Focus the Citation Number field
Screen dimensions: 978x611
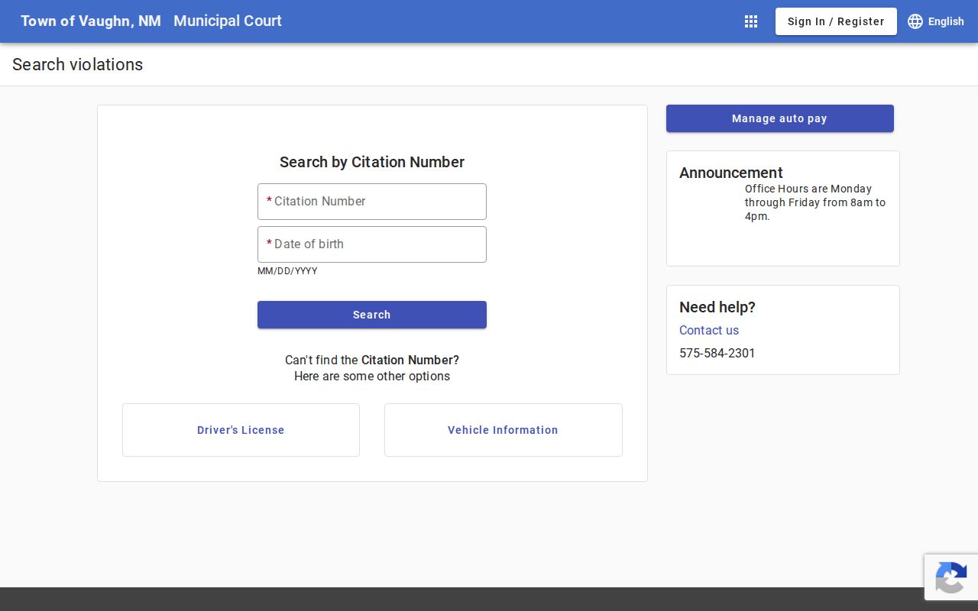click(372, 202)
